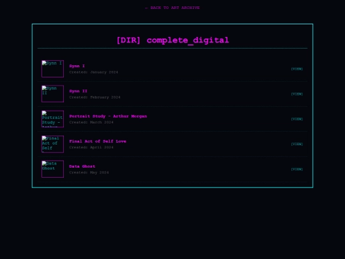This screenshot has height=259, width=345.
Task: Open Final Act of Self Love thumbnail
Action: tap(53, 144)
